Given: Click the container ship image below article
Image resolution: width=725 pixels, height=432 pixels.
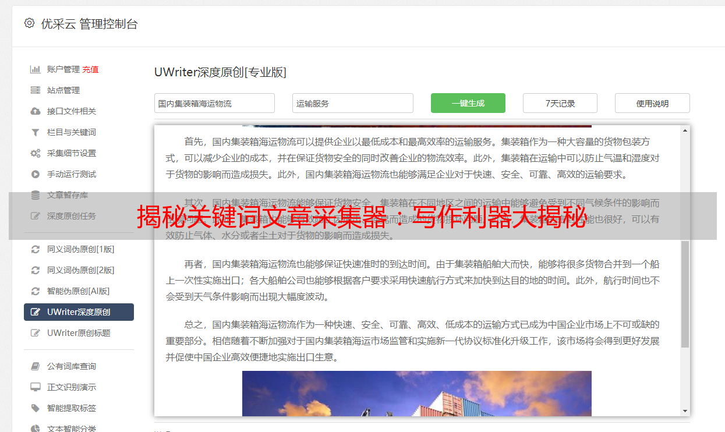Looking at the screenshot, I should pos(417,394).
